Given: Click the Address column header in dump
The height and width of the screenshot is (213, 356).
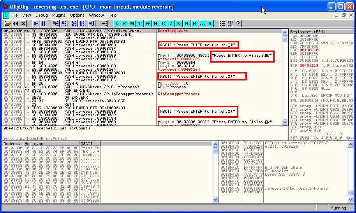Looking at the screenshot, I should click(13, 144).
